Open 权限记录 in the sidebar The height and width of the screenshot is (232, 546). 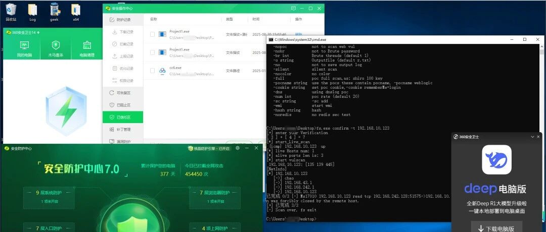[x=123, y=81]
